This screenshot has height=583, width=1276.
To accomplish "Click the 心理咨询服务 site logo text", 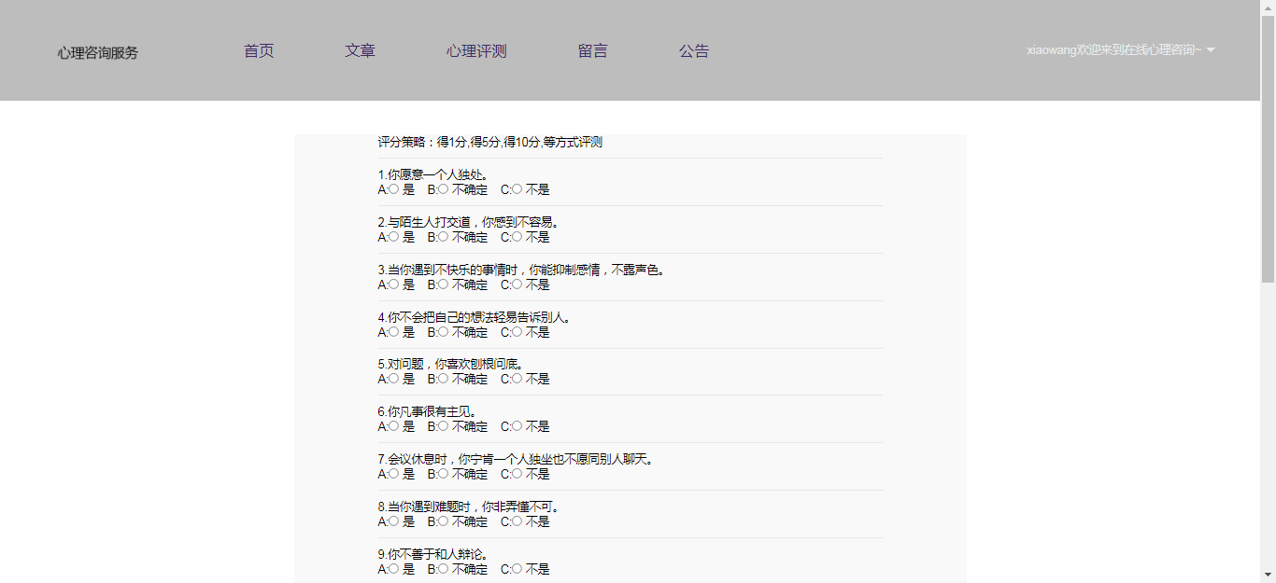I will point(97,53).
